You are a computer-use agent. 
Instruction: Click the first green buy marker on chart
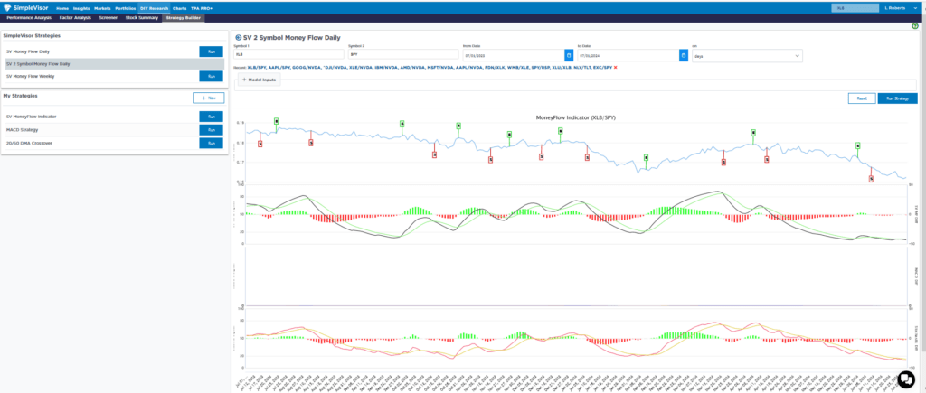click(x=277, y=120)
